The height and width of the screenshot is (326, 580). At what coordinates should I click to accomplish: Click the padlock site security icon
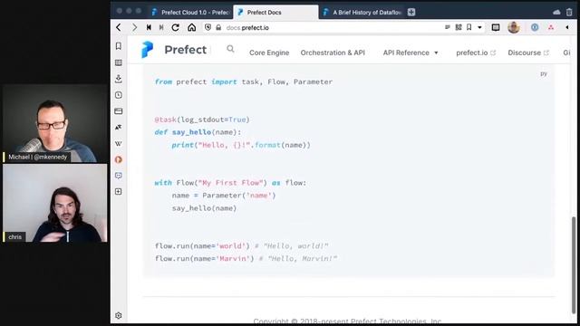point(218,28)
